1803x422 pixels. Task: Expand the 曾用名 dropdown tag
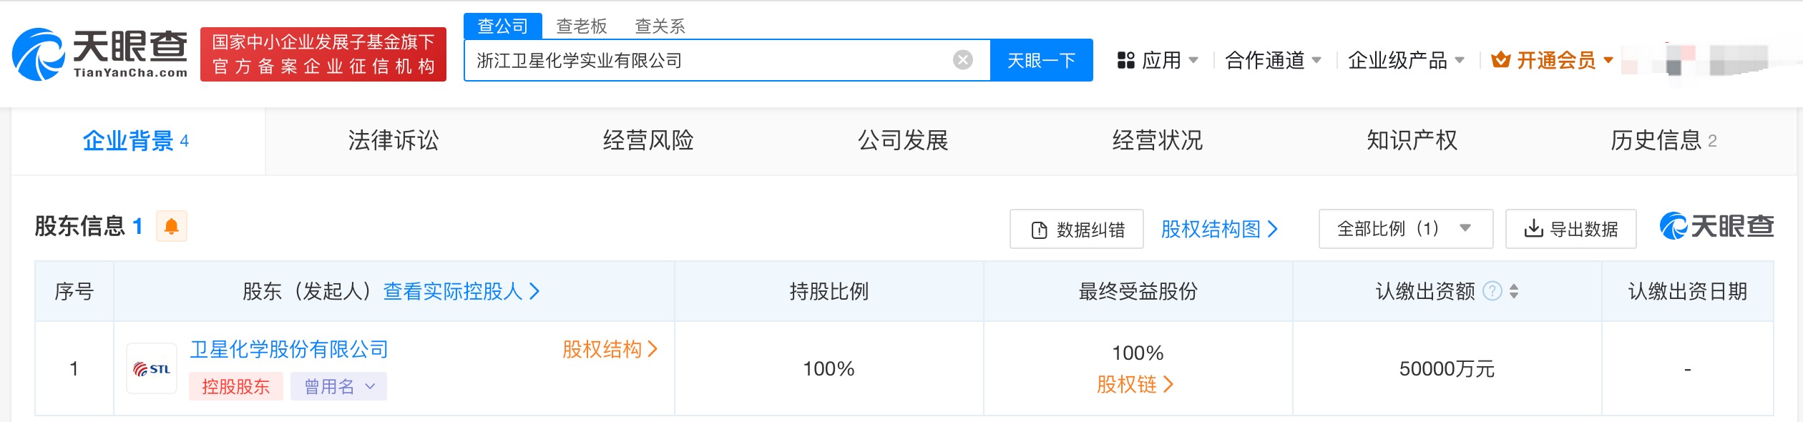coord(338,387)
